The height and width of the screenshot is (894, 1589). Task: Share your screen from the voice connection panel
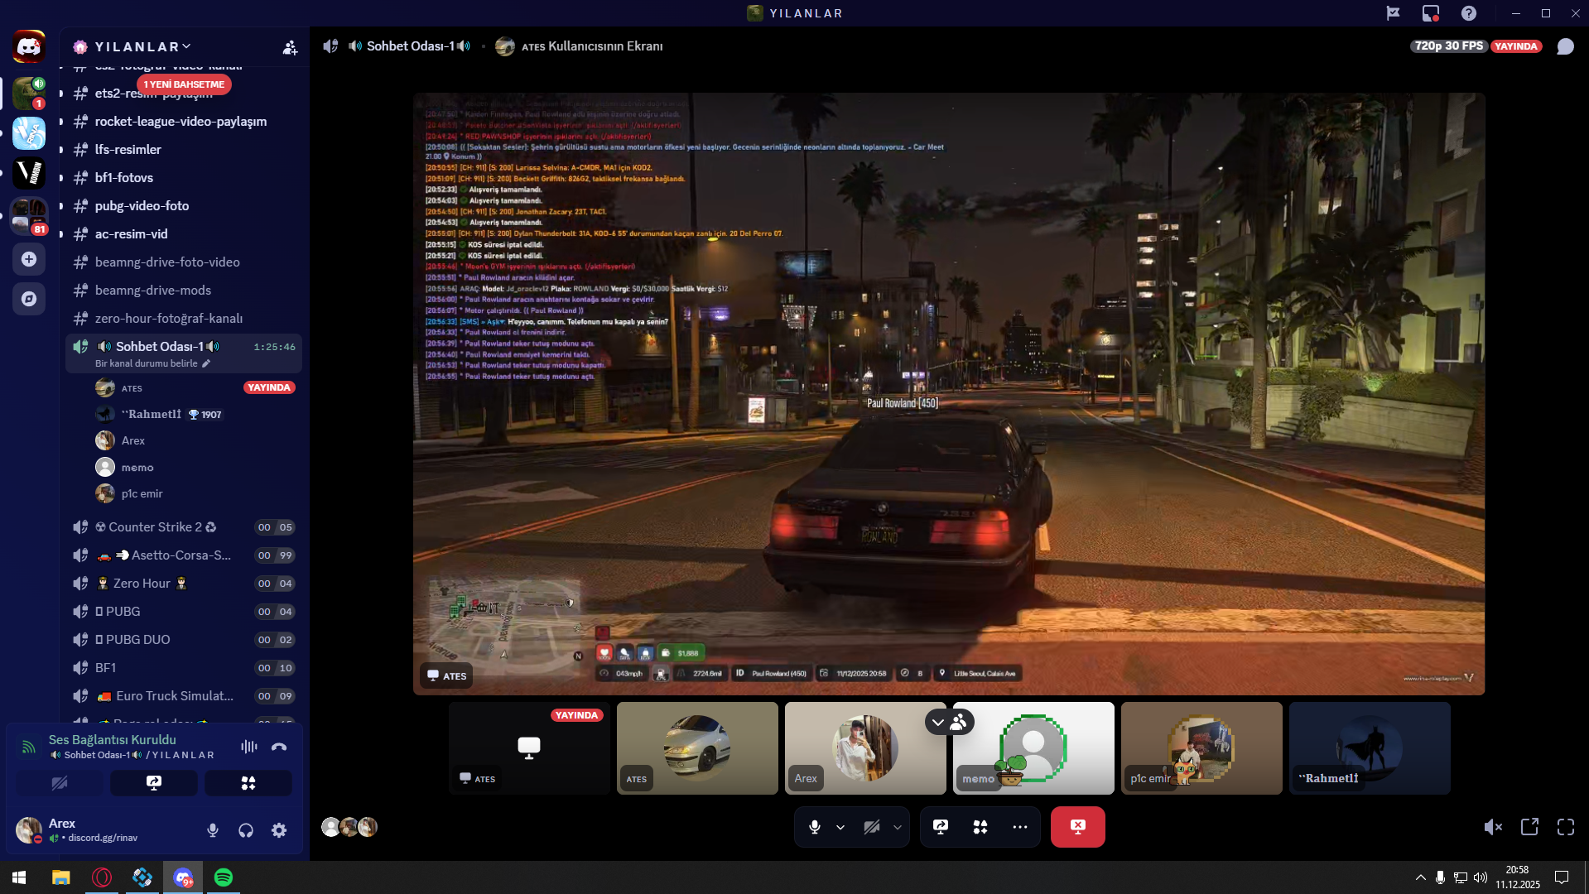click(x=154, y=783)
